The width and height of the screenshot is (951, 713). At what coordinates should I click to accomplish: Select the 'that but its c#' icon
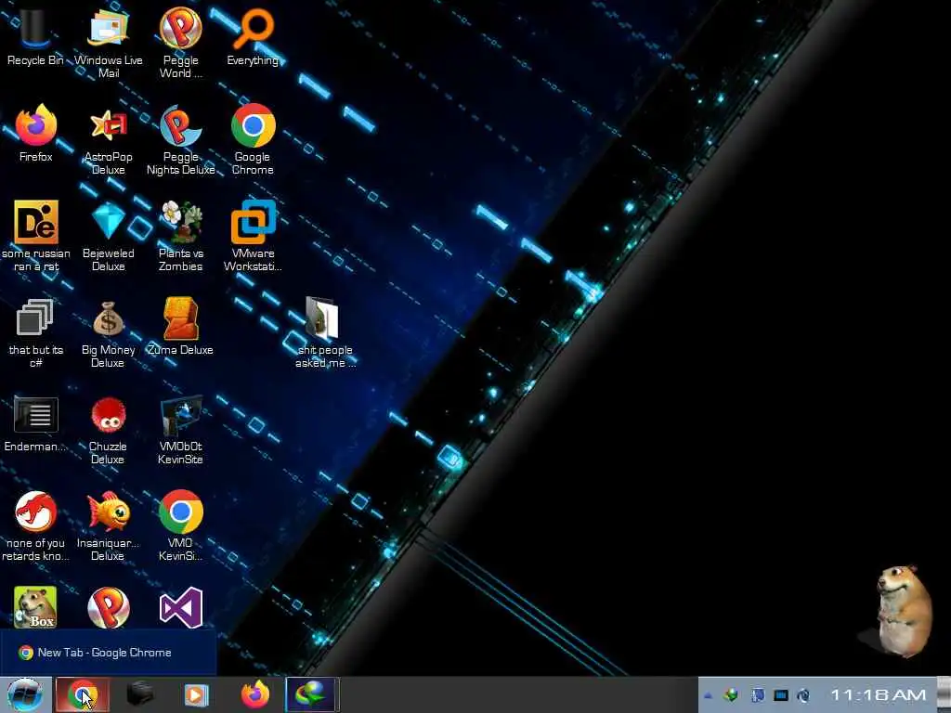(x=36, y=331)
